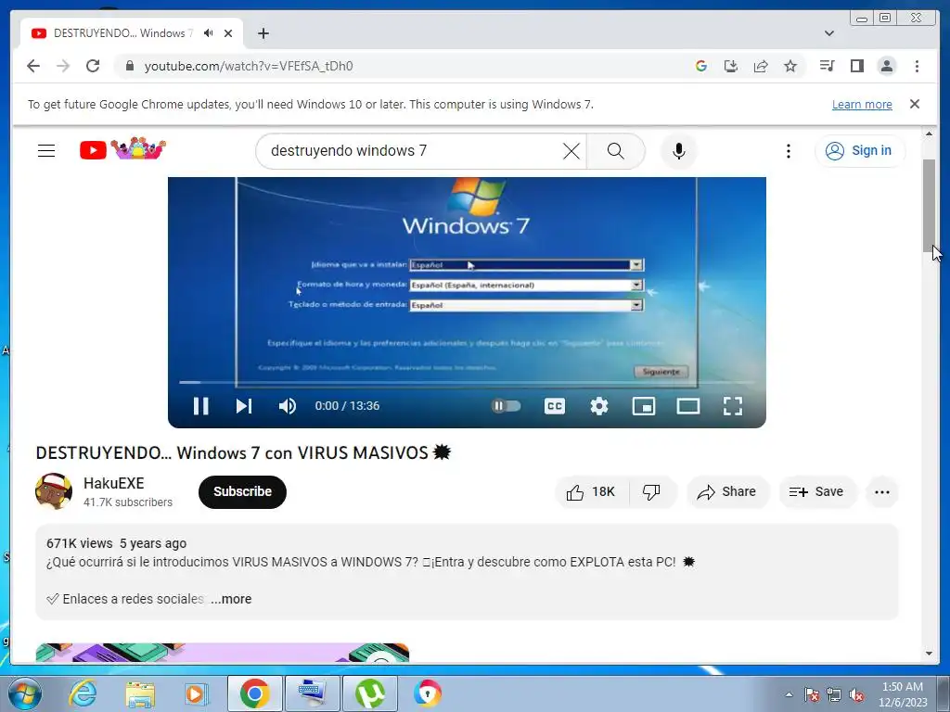Expand the description with ...more

point(231,599)
